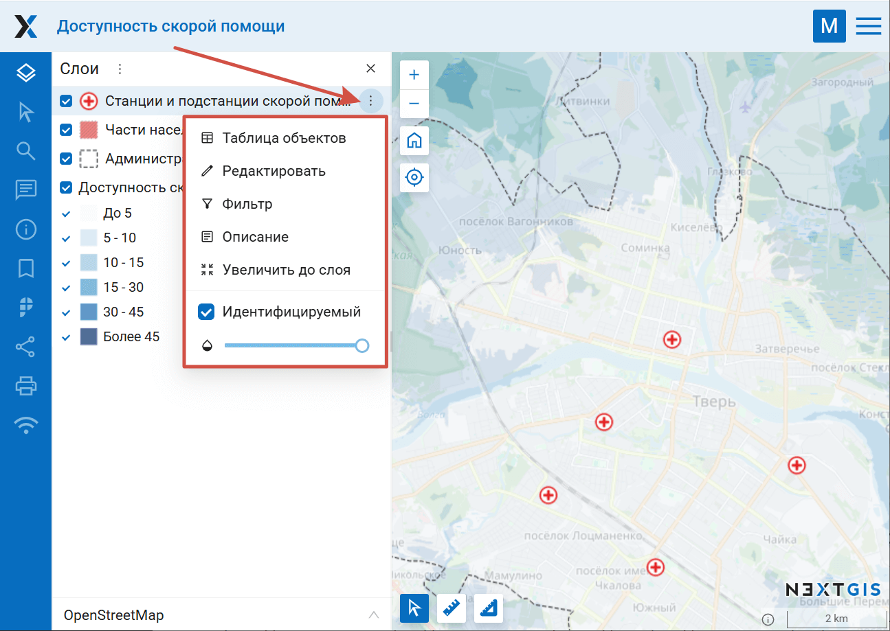Click the Доступность скорой помощи title link
This screenshot has width=890, height=631.
(172, 25)
